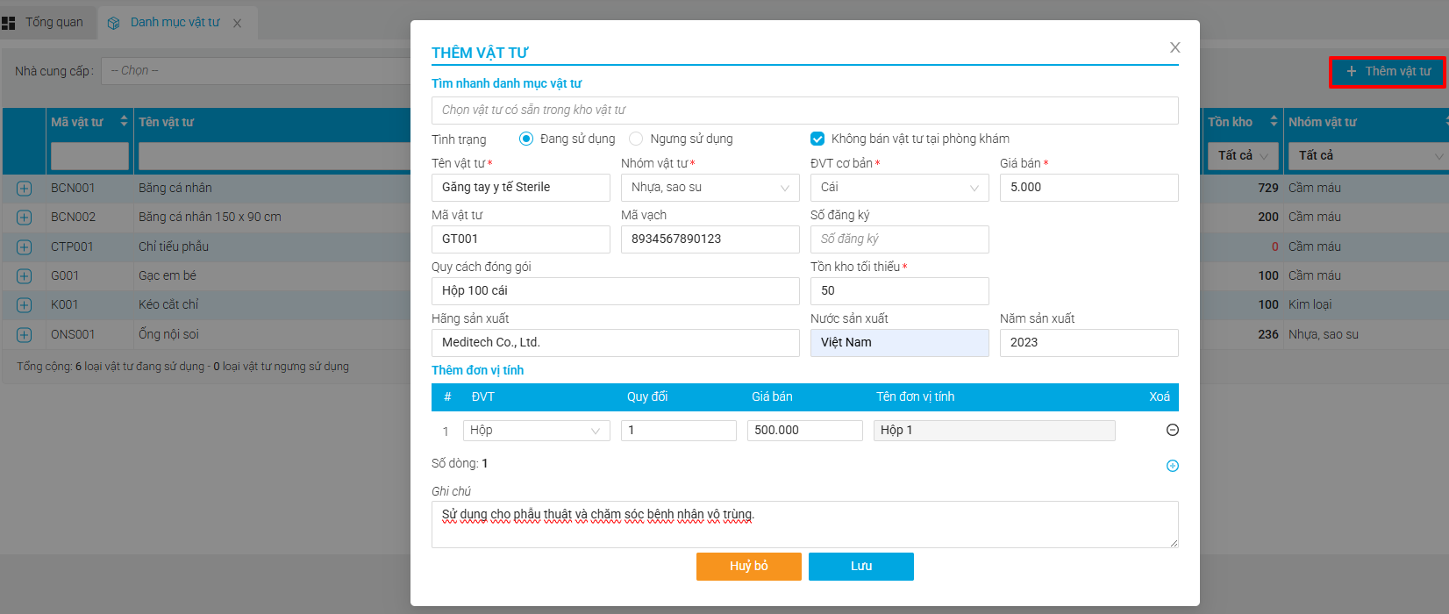Add a new unit row with plus icon
The width and height of the screenshot is (1449, 614).
point(1172,466)
